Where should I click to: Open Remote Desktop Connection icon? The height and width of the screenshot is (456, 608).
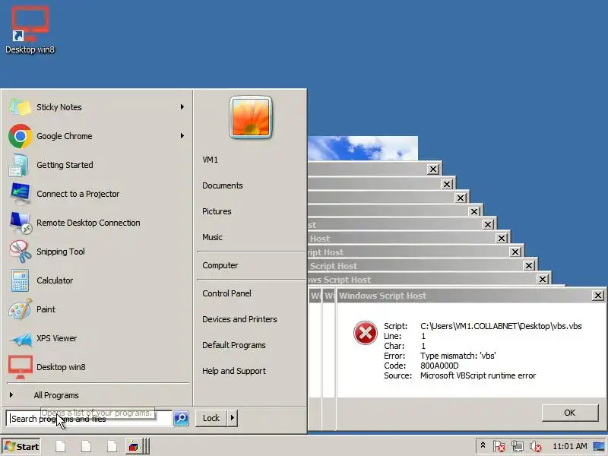point(21,223)
